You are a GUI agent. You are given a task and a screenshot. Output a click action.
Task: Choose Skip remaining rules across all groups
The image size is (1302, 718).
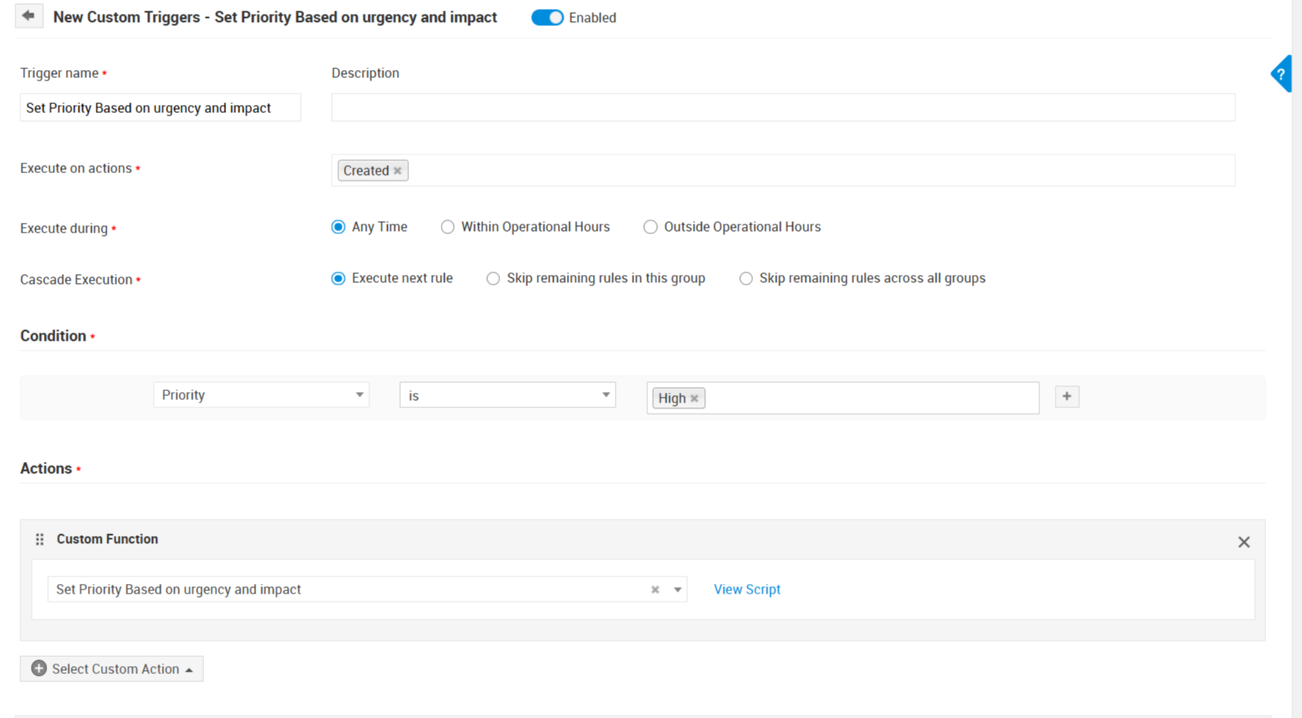click(746, 278)
